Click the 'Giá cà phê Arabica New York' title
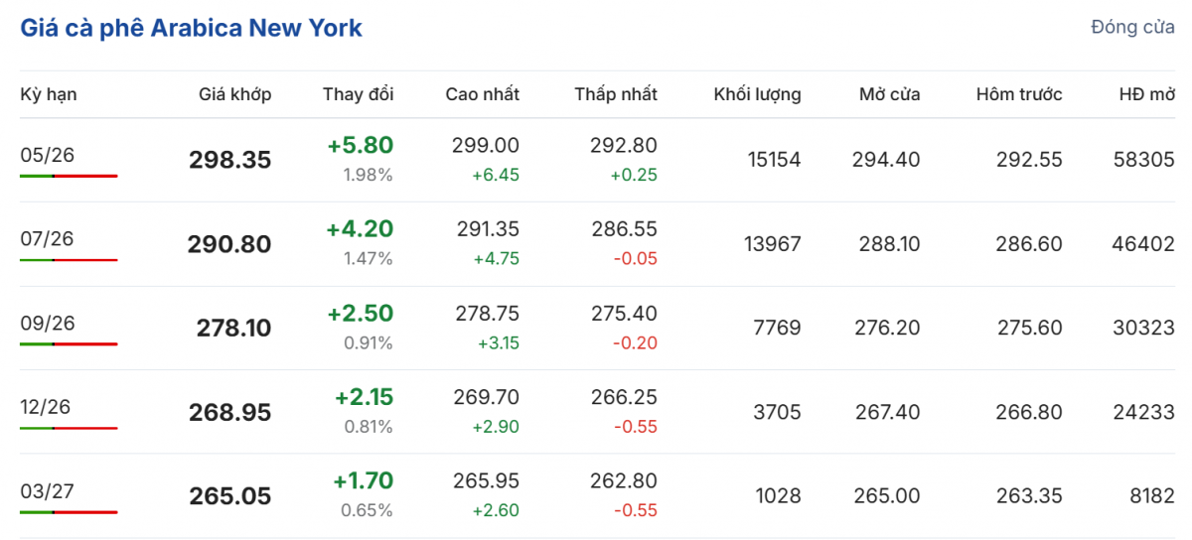 coord(191,28)
